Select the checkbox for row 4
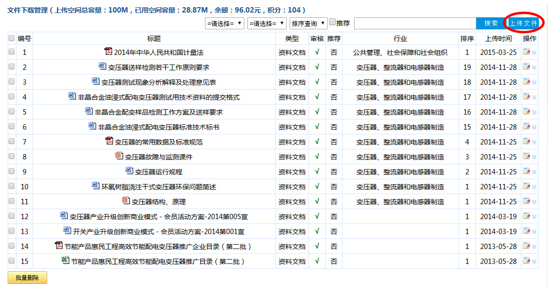 coord(12,97)
